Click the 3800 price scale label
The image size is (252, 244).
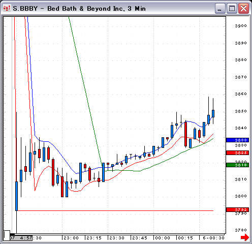[241, 196]
